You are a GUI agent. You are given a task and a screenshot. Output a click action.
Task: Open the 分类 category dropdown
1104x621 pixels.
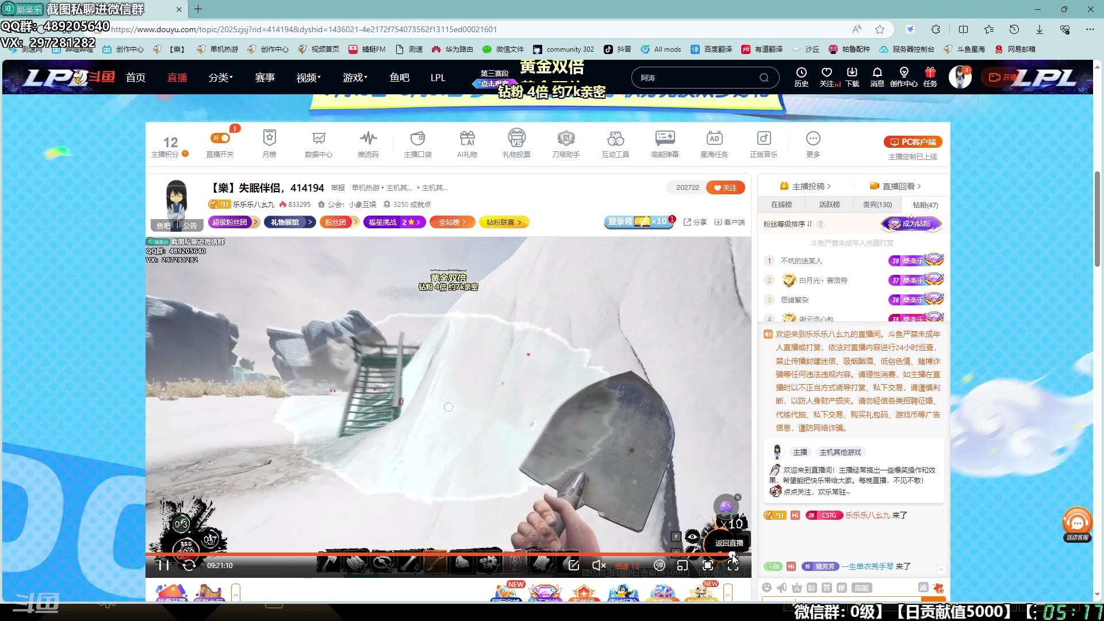(220, 78)
